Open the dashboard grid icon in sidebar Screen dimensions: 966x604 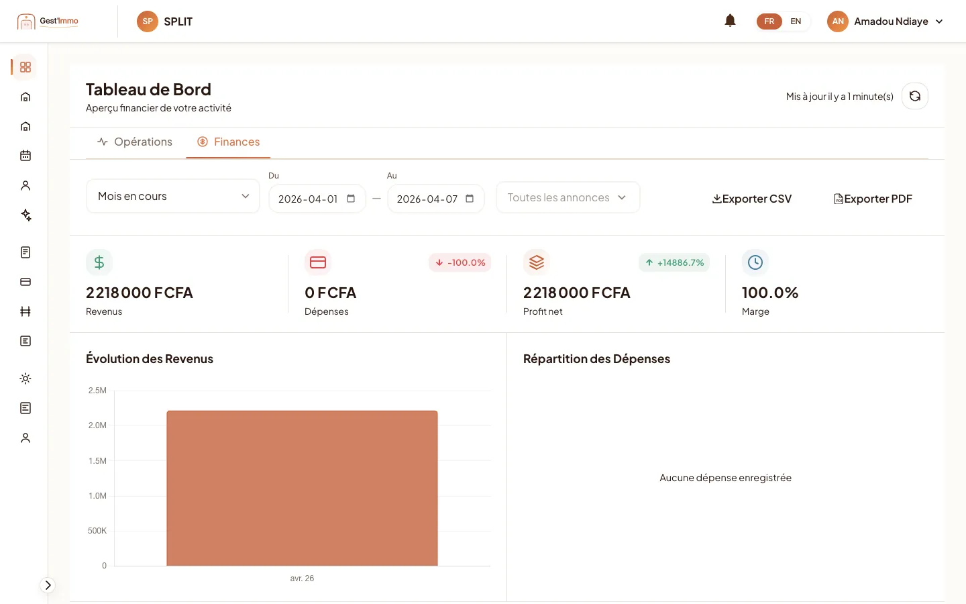coord(25,67)
